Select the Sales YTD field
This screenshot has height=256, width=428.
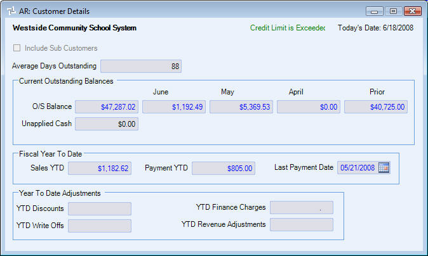pyautogui.click(x=100, y=168)
